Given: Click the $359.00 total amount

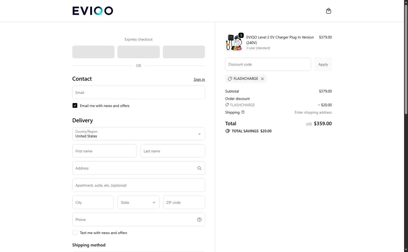Looking at the screenshot, I should [323, 124].
